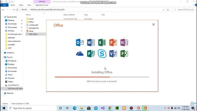197x111 pixels.
Task: Refresh the current folder view
Action: [168, 10]
